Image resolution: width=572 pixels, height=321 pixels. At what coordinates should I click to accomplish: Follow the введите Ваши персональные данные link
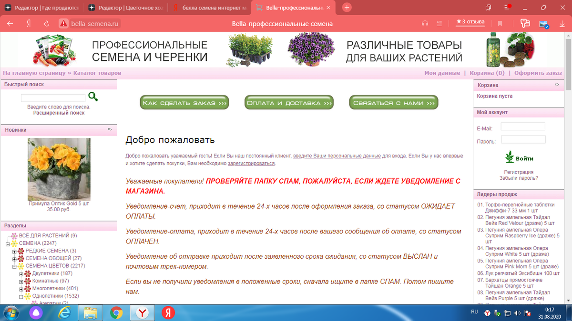[x=337, y=156]
